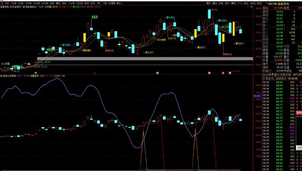302x171 pixels.
Task: Click the 现价 value 69.52
Action: point(279,47)
